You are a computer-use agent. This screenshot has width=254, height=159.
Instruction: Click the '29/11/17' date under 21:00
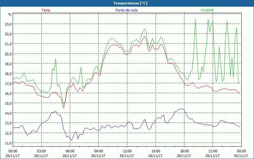[212, 156]
